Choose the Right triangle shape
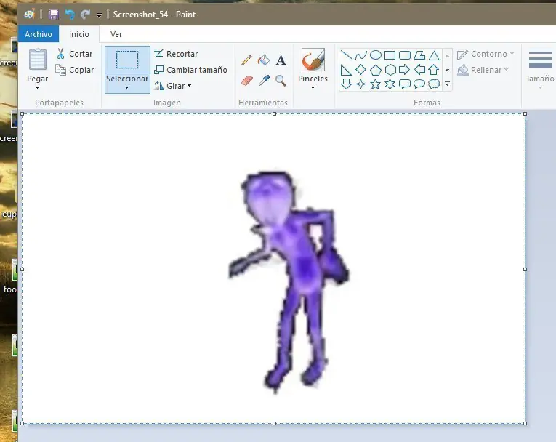 click(x=346, y=70)
